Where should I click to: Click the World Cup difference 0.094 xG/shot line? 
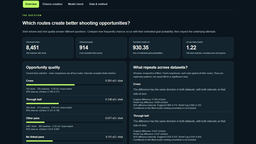pos(150,102)
